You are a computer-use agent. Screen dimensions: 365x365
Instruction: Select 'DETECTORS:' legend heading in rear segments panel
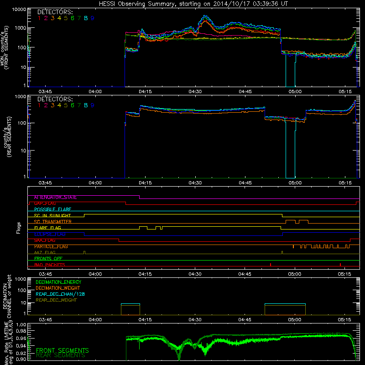coord(55,99)
